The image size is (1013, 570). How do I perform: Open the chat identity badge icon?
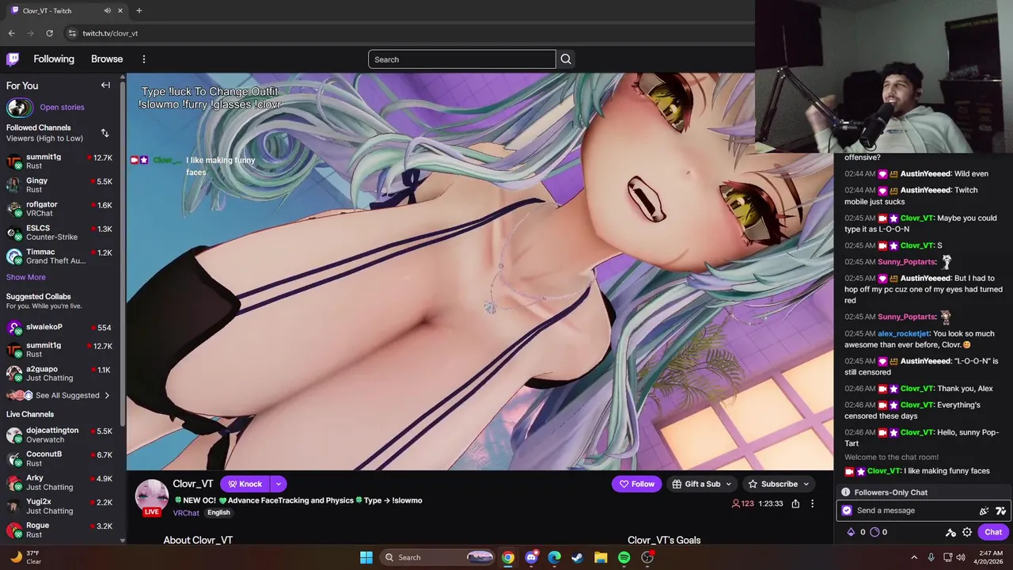pyautogui.click(x=847, y=511)
